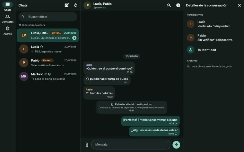Screen dimensions: 244x152
Task: Click the Tu identidad person icon
Action: pos(190,50)
